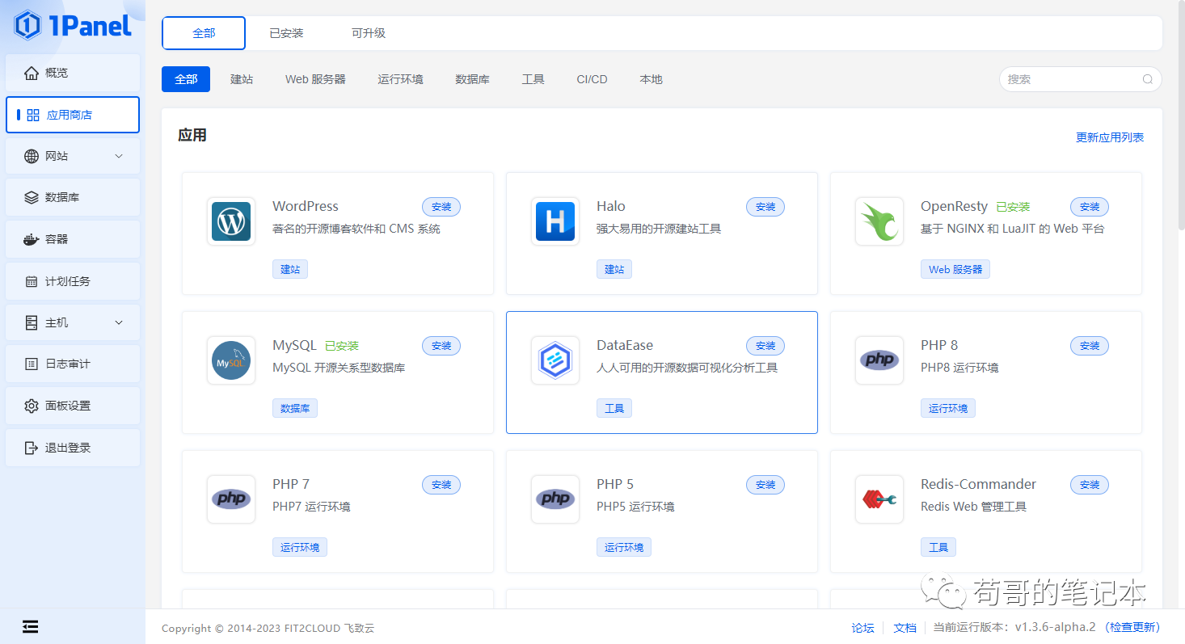Click the 1Panel logo
The width and height of the screenshot is (1185, 644).
pos(73,26)
